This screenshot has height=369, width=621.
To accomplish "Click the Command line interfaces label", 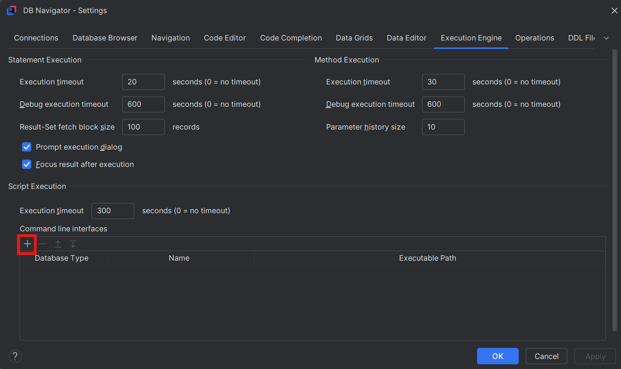I will click(x=64, y=229).
